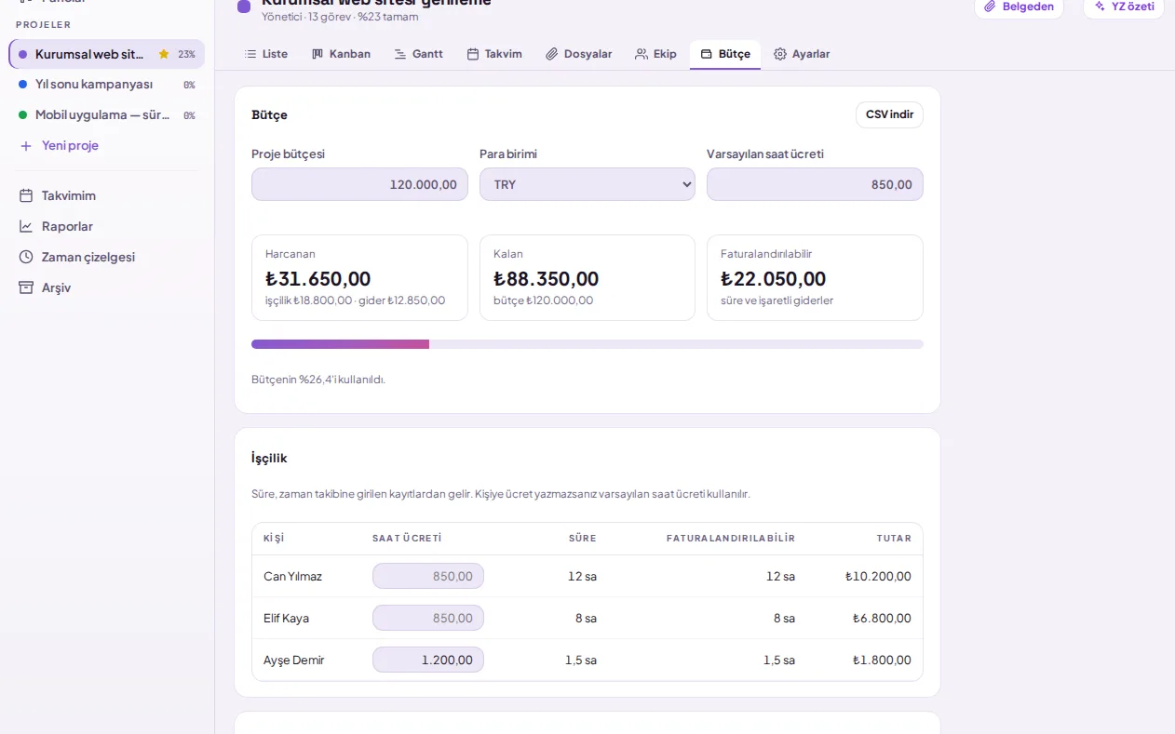Click the ₺6.800,00 tutar cell
The width and height of the screenshot is (1175, 734).
coord(882,618)
